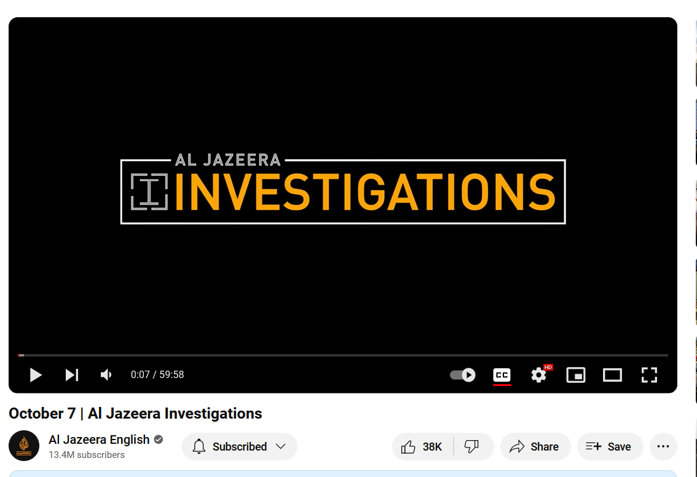Open the Al Jazeera English channel avatar
Screen dimensions: 697x477
24,446
